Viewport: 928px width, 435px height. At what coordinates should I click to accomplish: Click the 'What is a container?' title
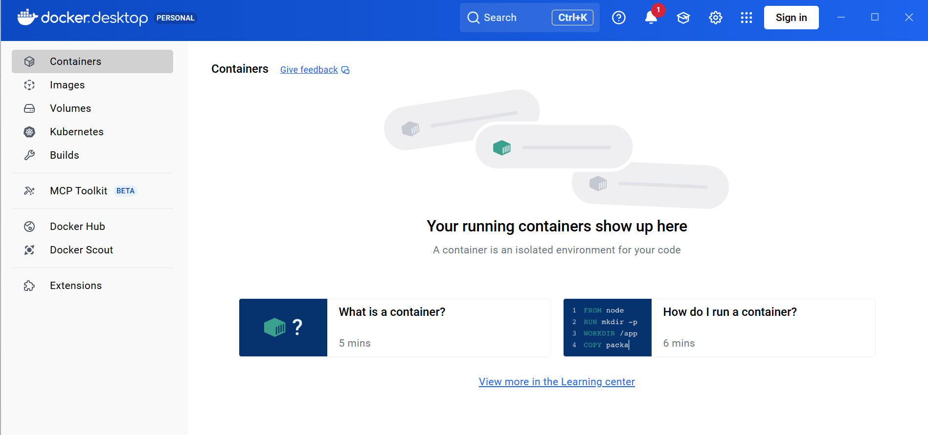click(392, 312)
